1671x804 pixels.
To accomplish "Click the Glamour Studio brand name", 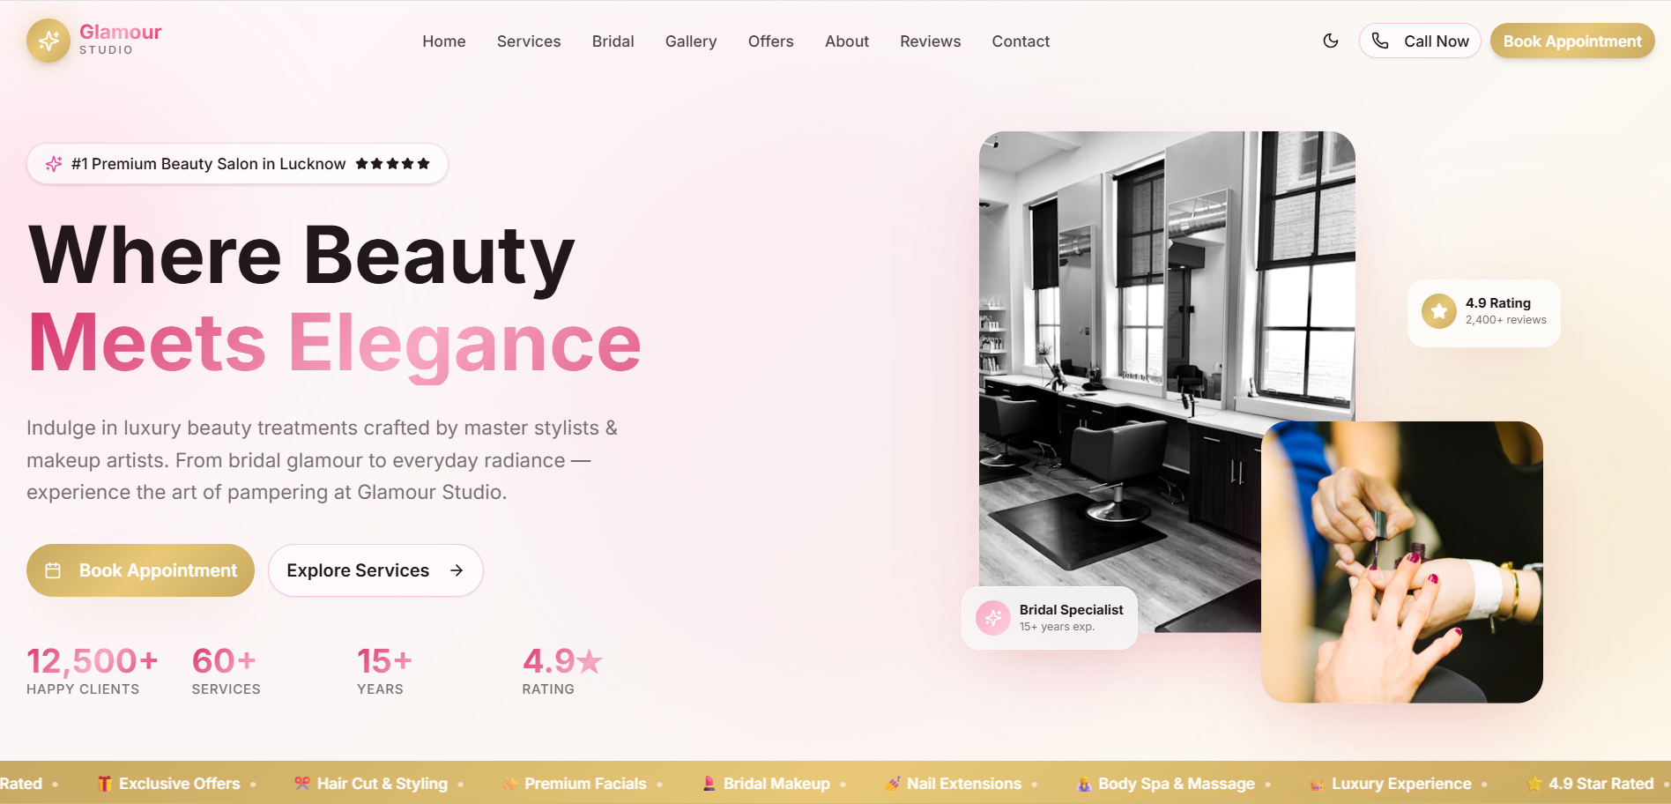I will pos(121,40).
